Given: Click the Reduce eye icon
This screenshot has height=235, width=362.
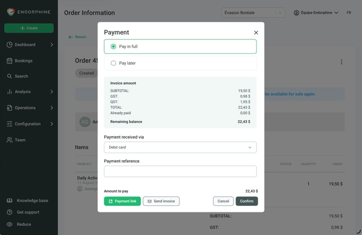Looking at the screenshot, I should pos(10,224).
